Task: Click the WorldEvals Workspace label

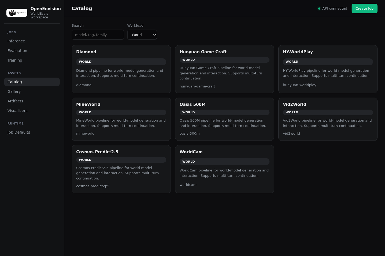Action: coord(39,15)
